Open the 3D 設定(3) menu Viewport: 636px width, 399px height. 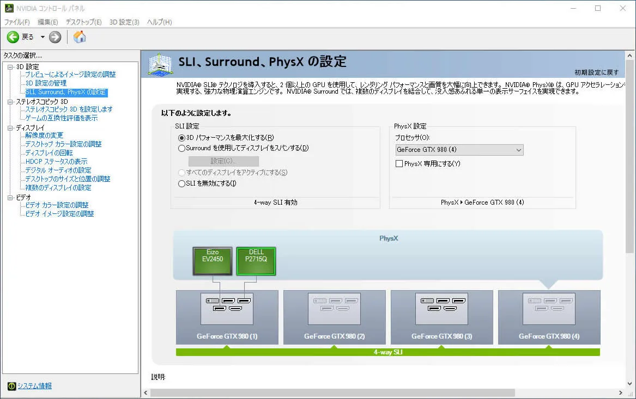pos(124,22)
